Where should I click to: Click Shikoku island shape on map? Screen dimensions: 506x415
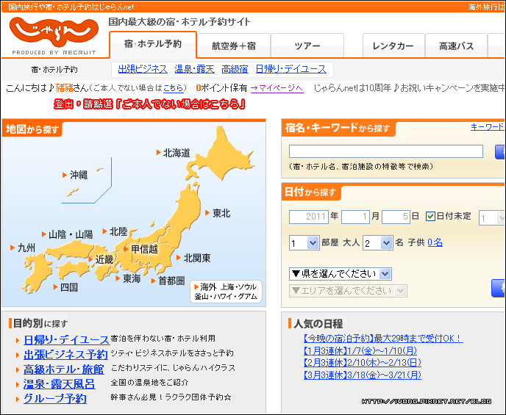tap(73, 270)
